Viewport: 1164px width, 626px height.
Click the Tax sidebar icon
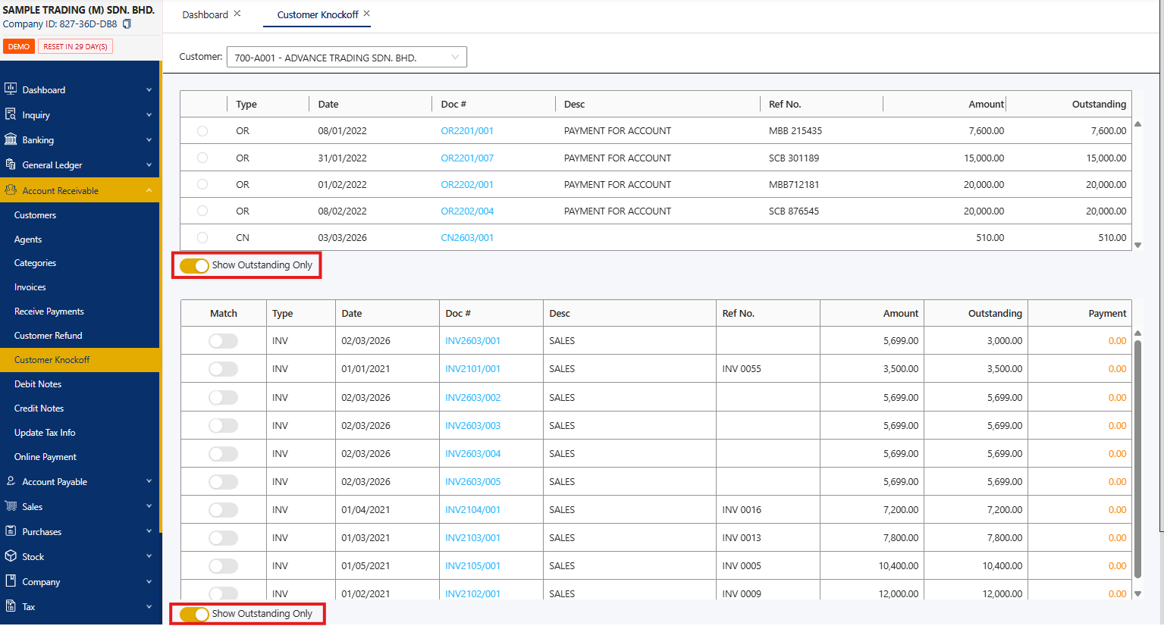coord(11,606)
